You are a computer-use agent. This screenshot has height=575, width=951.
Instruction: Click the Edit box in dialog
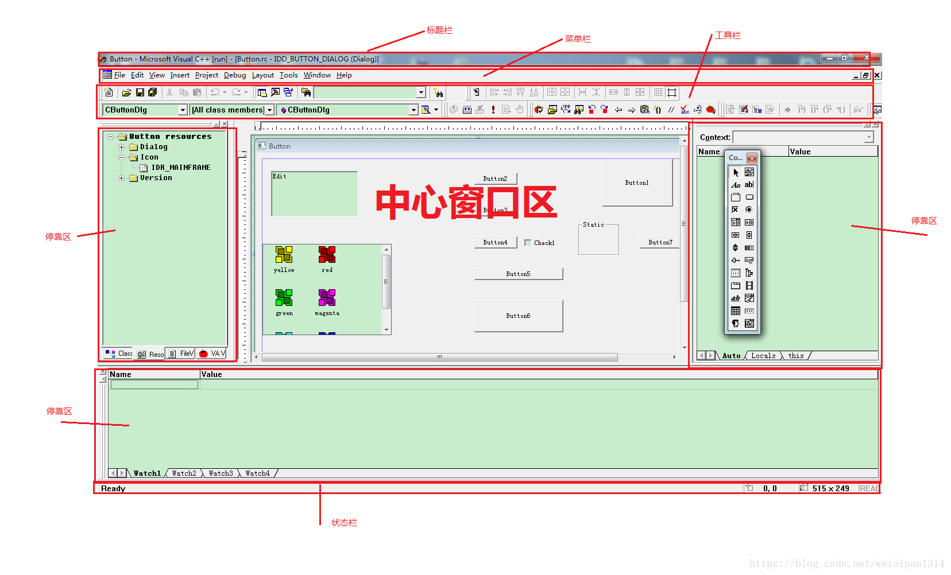pos(315,194)
